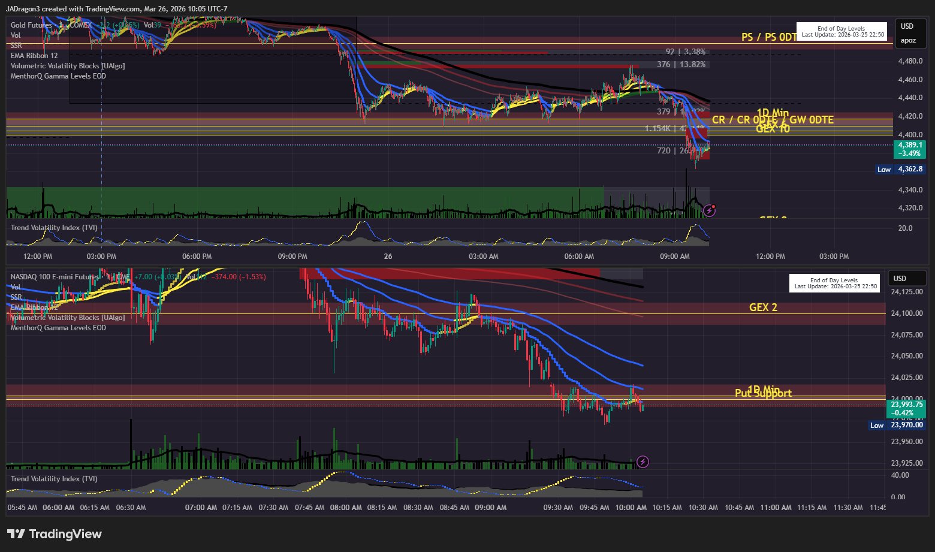Screen dimensions: 935x552
Task: Click the 24,025.00 price axis value
Action: click(x=907, y=377)
